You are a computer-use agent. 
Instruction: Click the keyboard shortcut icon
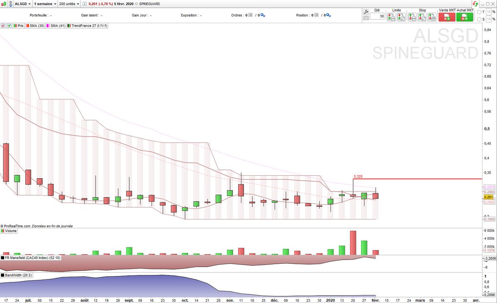[366, 18]
